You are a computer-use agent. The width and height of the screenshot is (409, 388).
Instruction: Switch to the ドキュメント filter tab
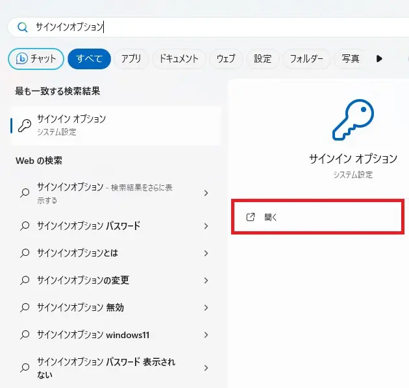179,59
